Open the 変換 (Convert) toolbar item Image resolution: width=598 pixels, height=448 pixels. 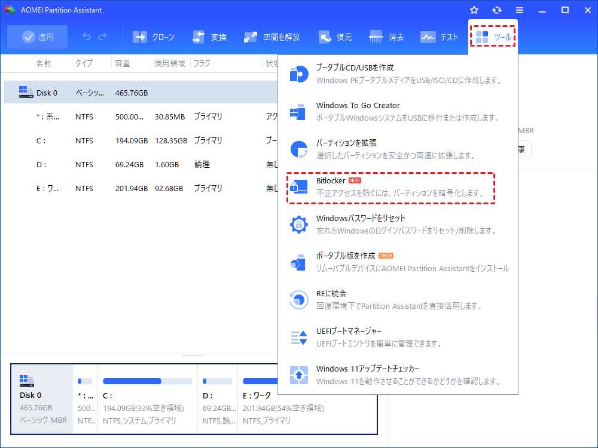pyautogui.click(x=209, y=37)
